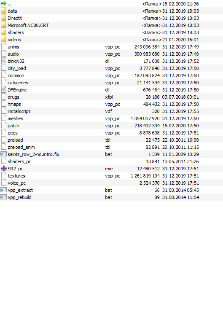Click the saints_row_2-no.intro.fix batch icon
This screenshot has width=223, height=336.
tap(4, 154)
